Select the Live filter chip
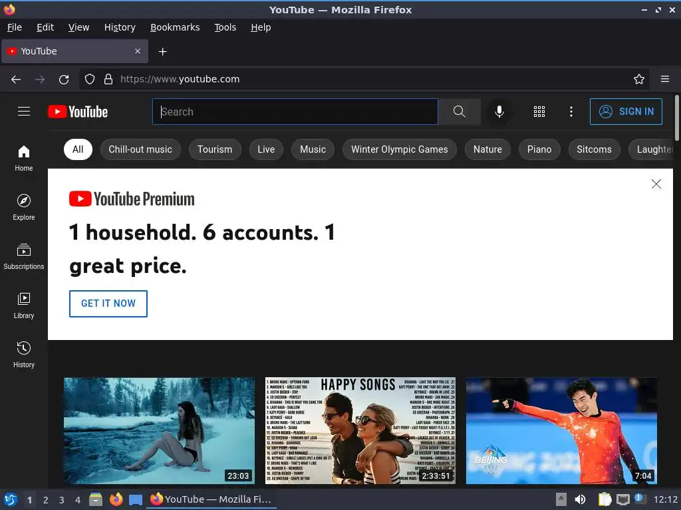Viewport: 681px width, 510px height. pyautogui.click(x=266, y=149)
